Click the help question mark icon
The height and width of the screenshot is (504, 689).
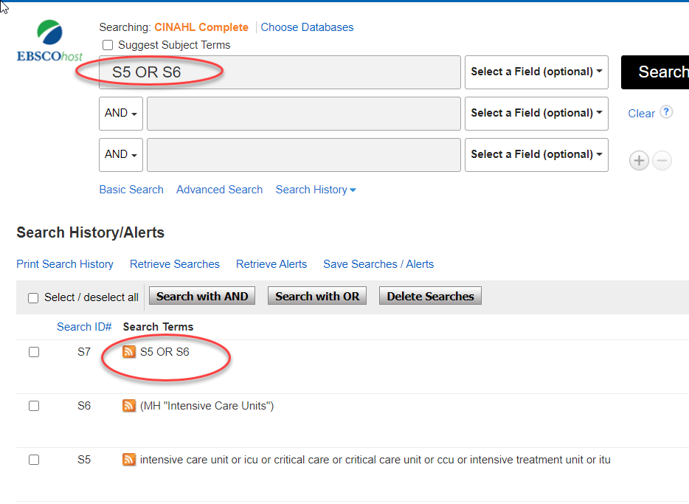point(666,112)
